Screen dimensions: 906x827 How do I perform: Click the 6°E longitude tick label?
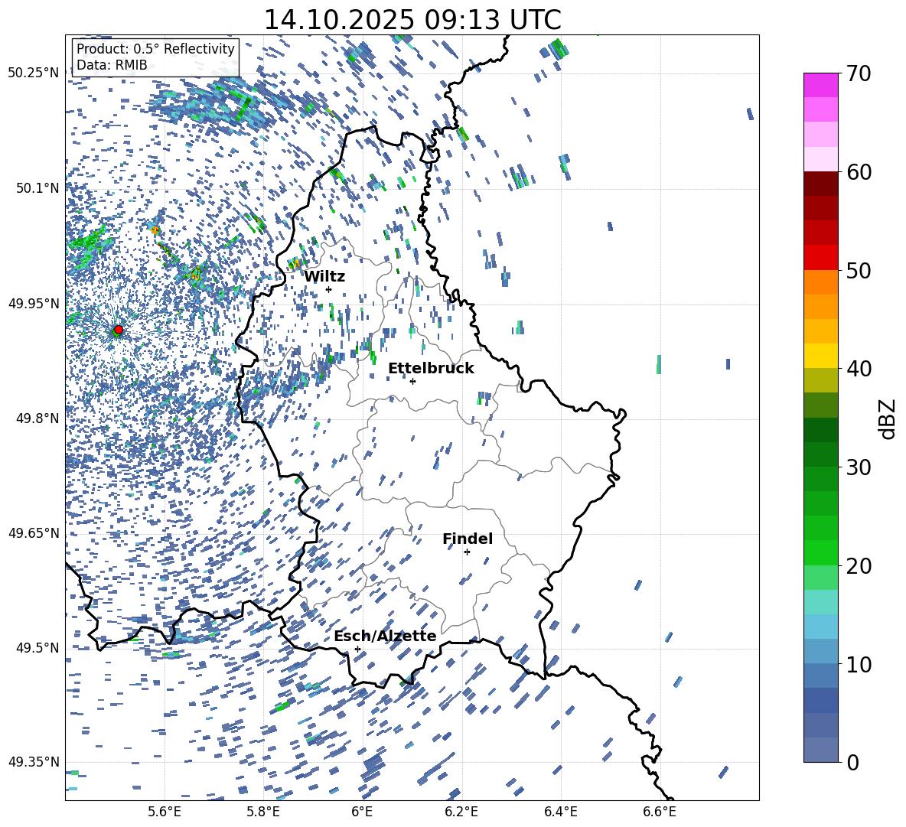point(362,811)
